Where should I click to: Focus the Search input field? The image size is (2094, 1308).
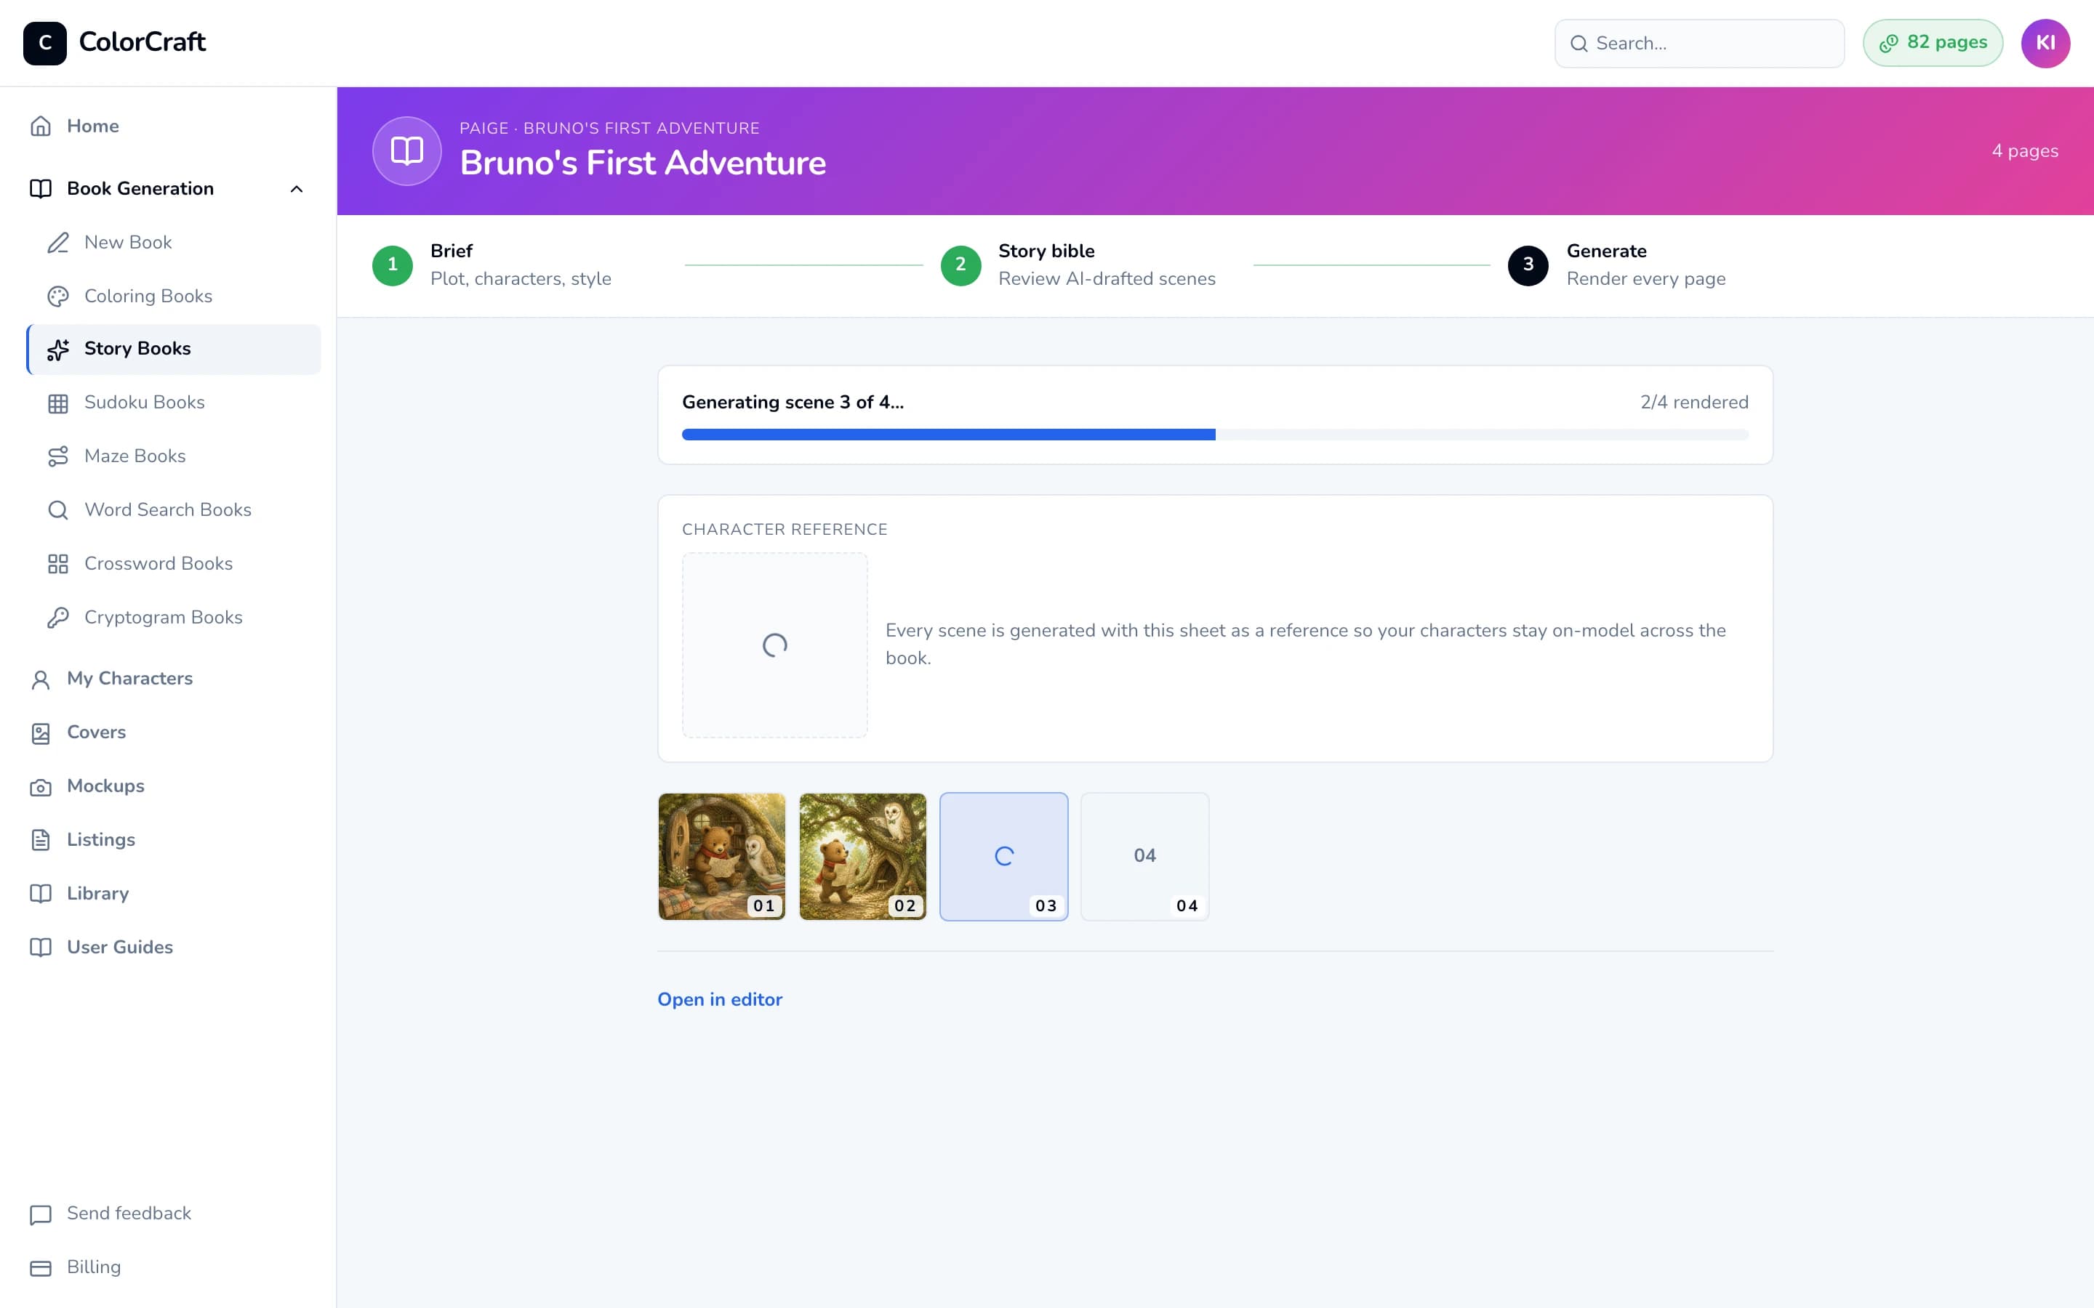(x=1699, y=44)
